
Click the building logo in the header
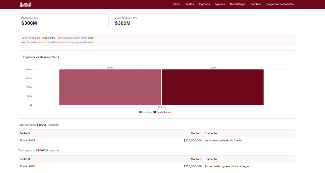(x=25, y=4)
